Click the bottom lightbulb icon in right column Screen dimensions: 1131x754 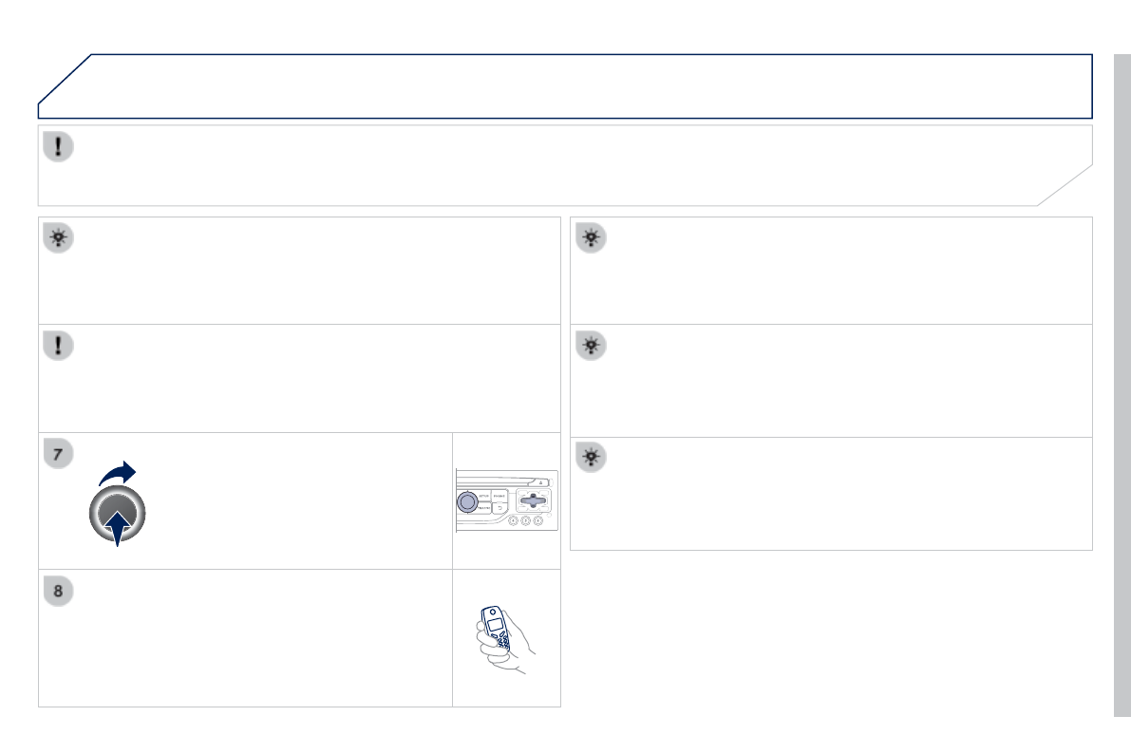[591, 458]
